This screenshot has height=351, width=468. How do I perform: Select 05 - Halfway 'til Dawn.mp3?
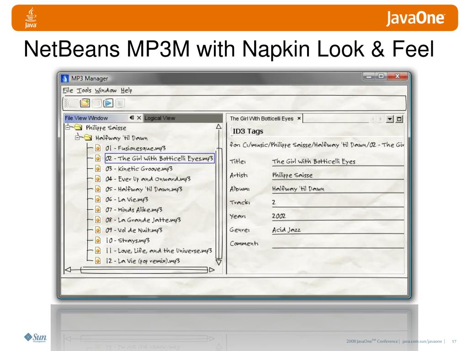[144, 189]
